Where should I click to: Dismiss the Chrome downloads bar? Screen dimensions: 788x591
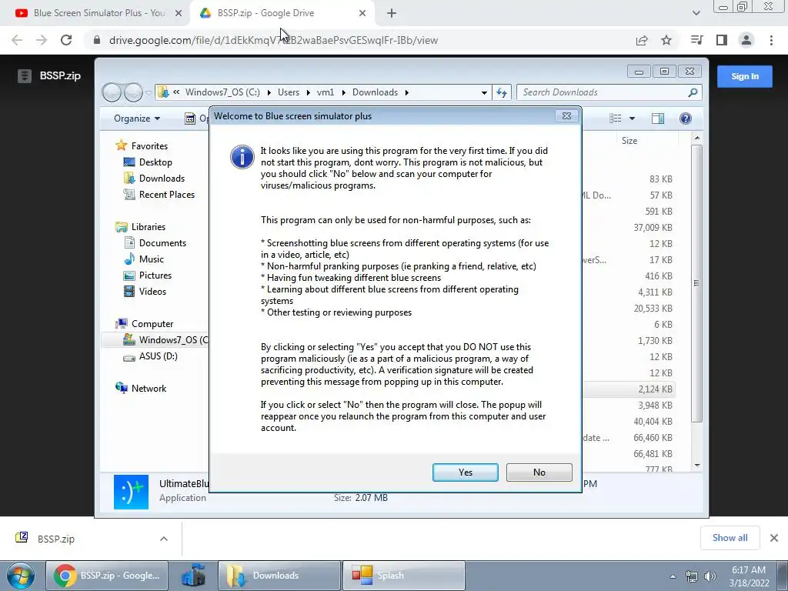tap(774, 538)
